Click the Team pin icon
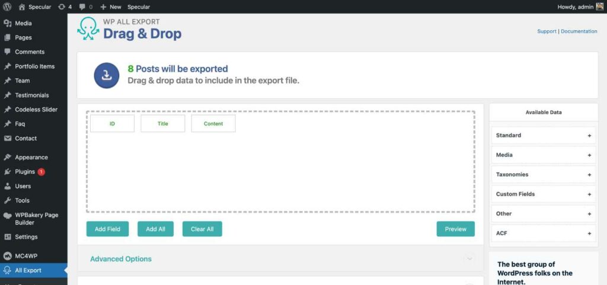 tap(7, 81)
